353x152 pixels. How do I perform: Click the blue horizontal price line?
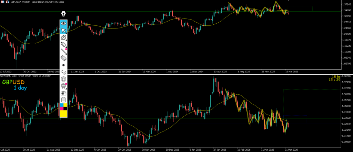point(172,123)
